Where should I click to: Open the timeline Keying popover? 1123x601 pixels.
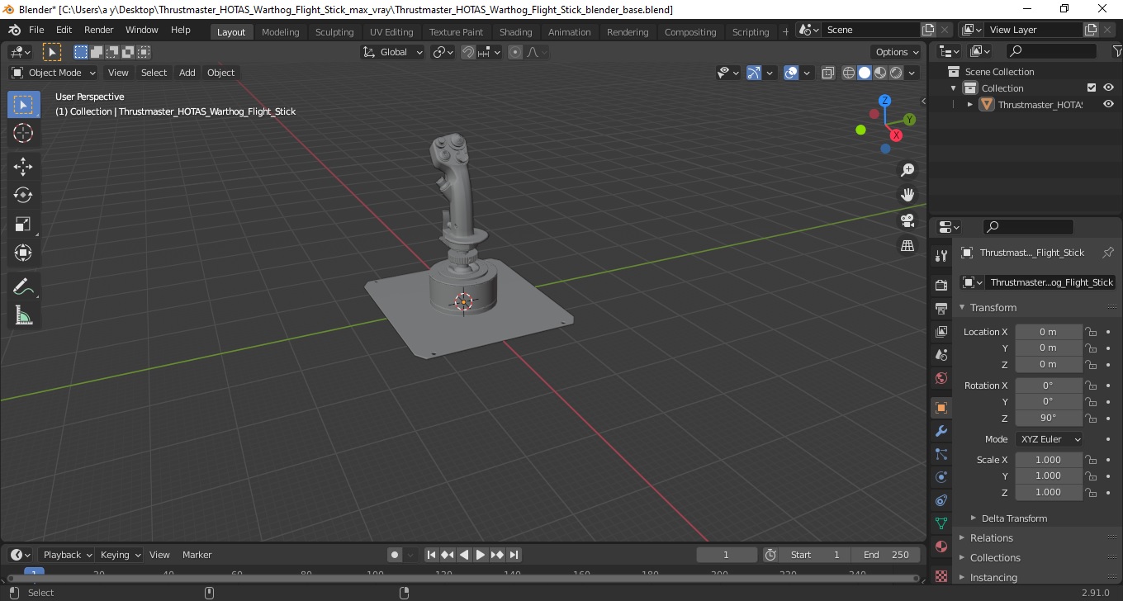[x=120, y=555]
